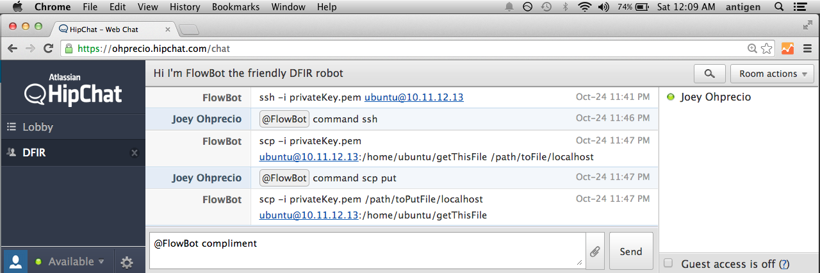The width and height of the screenshot is (820, 273).
Task: Send the chat message
Action: coord(631,251)
